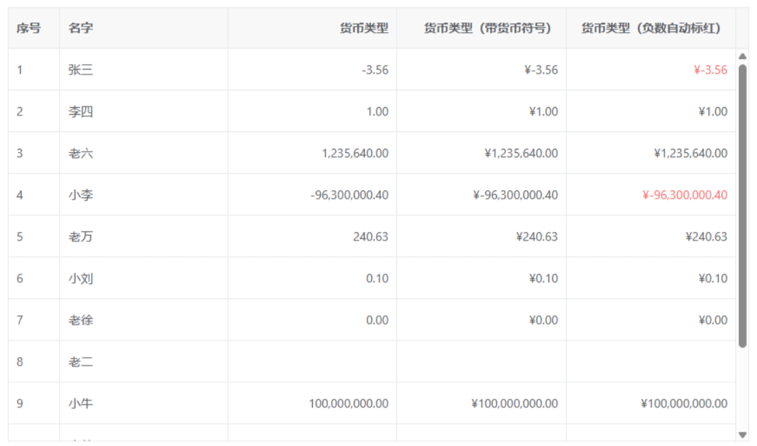
Task: Click the -3.56 cell without symbol
Action: tap(312, 69)
